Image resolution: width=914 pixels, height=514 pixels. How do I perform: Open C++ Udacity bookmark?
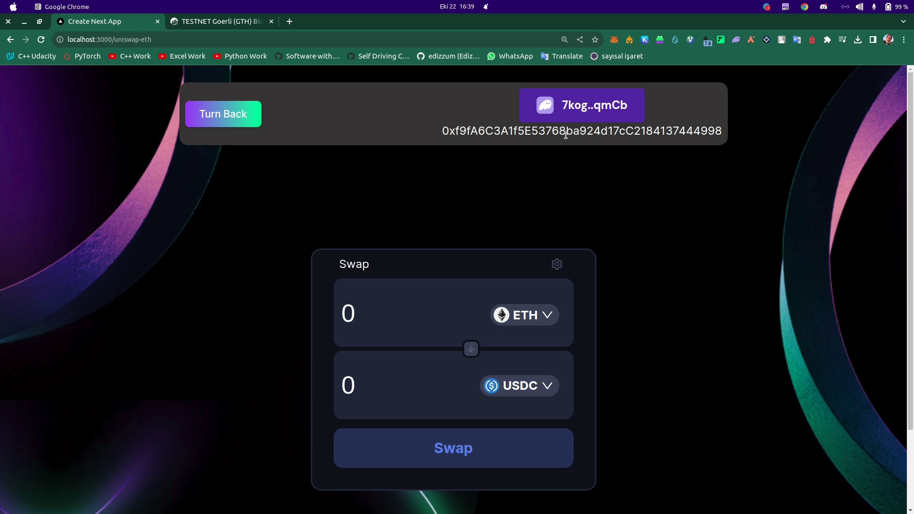click(x=31, y=56)
